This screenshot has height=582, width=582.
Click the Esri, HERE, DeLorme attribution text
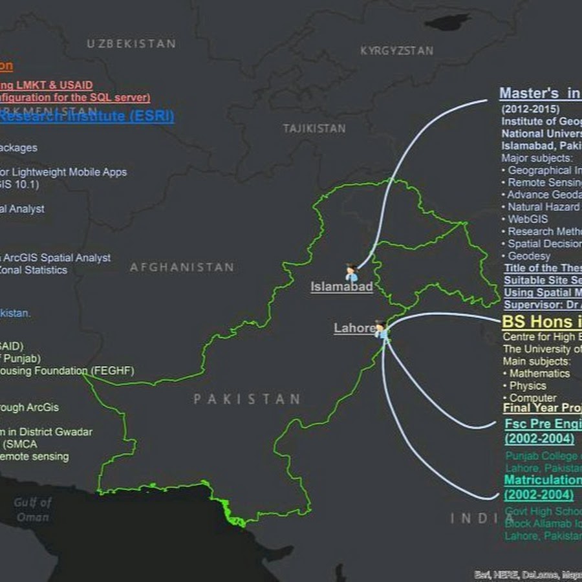(x=528, y=574)
